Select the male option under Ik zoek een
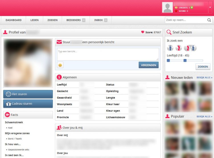 (x=170, y=48)
